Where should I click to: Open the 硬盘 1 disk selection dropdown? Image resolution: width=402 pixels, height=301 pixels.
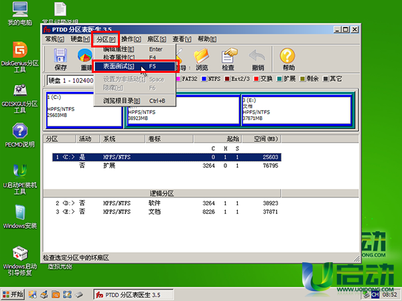[70, 81]
